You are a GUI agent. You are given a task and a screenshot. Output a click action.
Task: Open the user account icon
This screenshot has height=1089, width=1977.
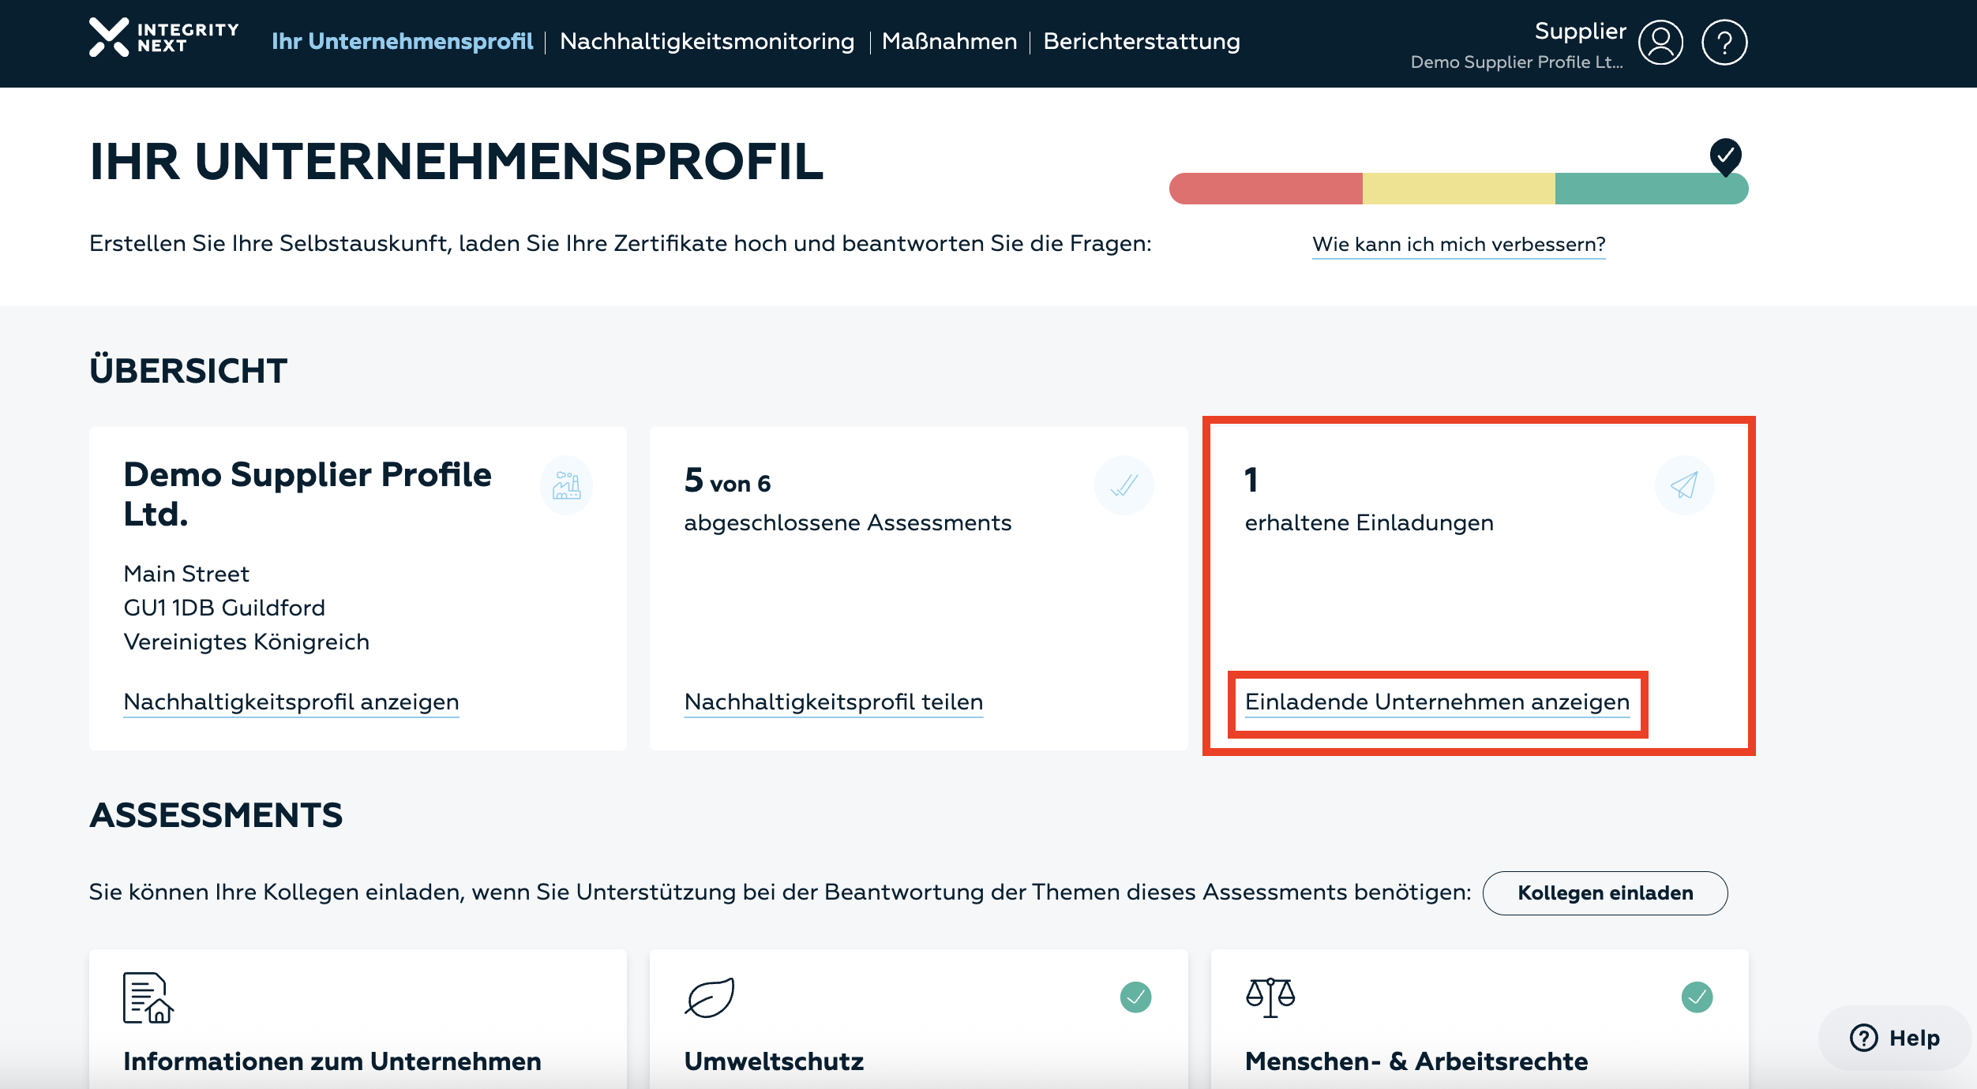tap(1660, 42)
